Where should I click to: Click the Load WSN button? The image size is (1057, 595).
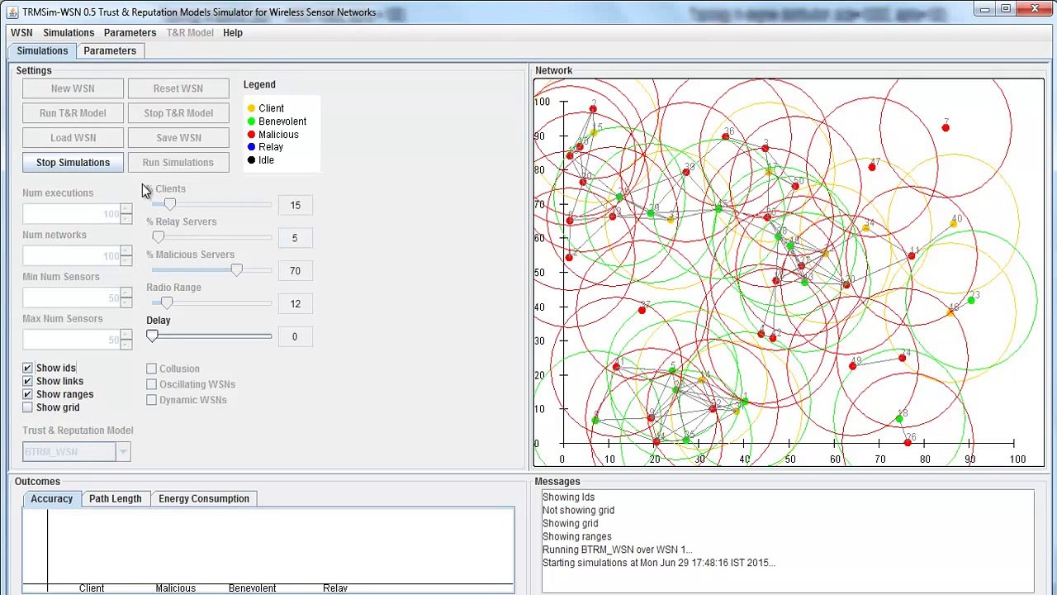tap(73, 138)
